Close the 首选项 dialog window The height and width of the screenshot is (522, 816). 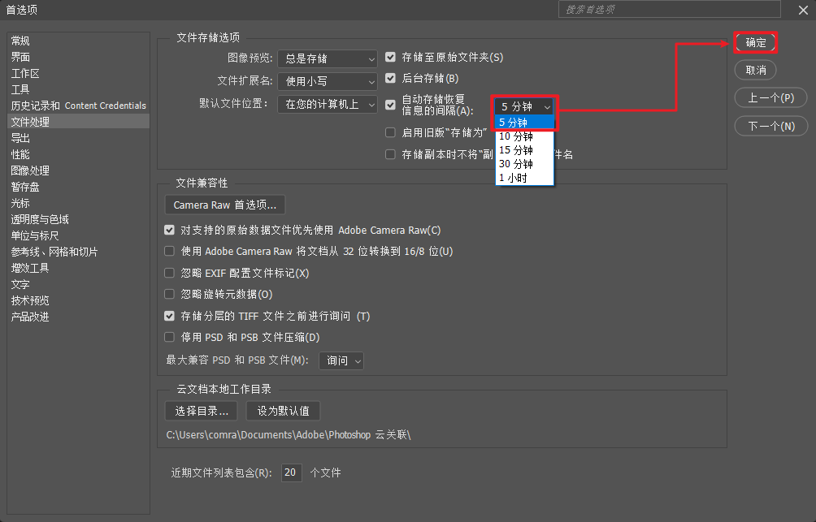coord(803,10)
